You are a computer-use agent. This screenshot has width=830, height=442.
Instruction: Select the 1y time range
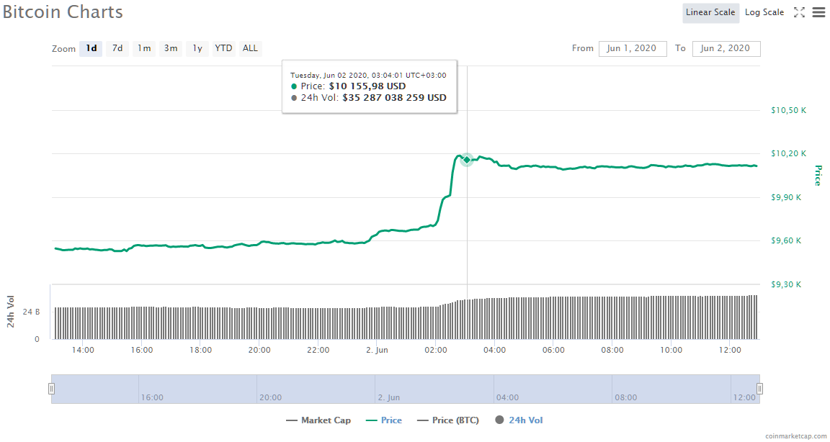197,48
